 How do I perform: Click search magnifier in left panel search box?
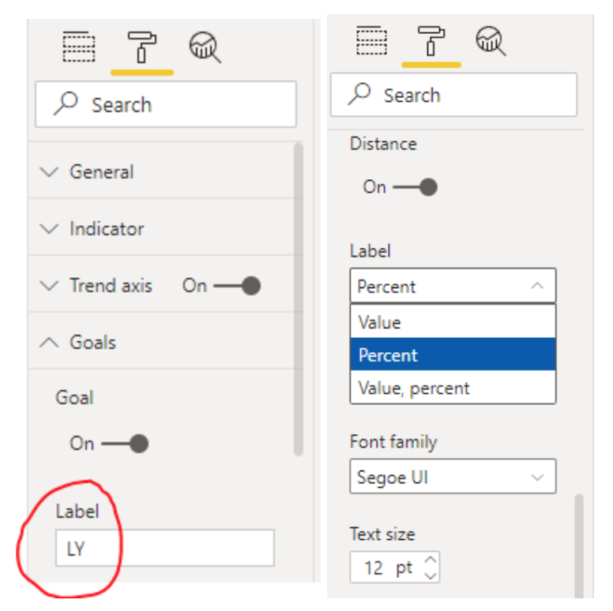click(x=66, y=103)
